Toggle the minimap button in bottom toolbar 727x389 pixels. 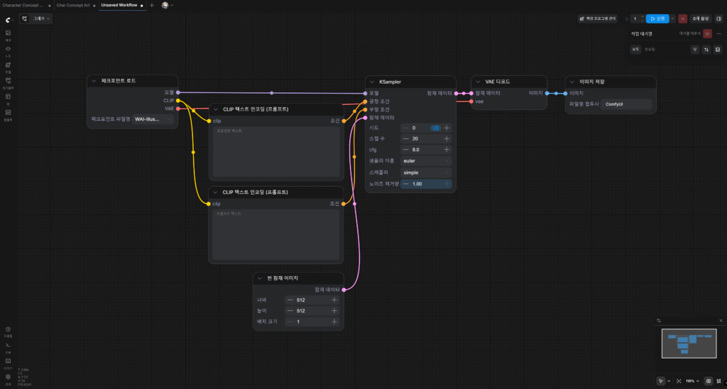click(709, 380)
